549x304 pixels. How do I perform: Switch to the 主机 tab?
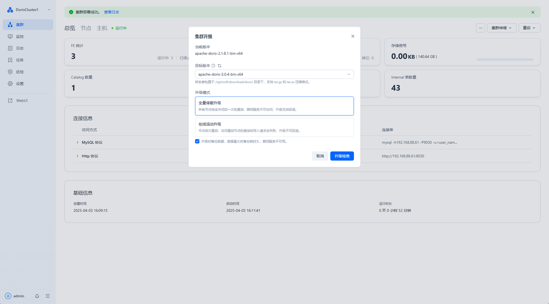pos(102,28)
